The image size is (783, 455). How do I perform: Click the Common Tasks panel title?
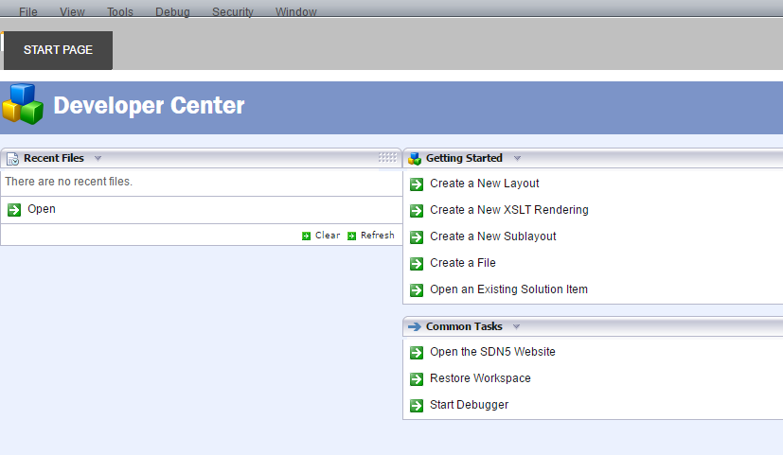tap(464, 326)
